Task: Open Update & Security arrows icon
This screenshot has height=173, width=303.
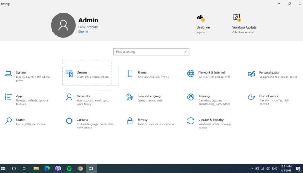Action: point(191,121)
